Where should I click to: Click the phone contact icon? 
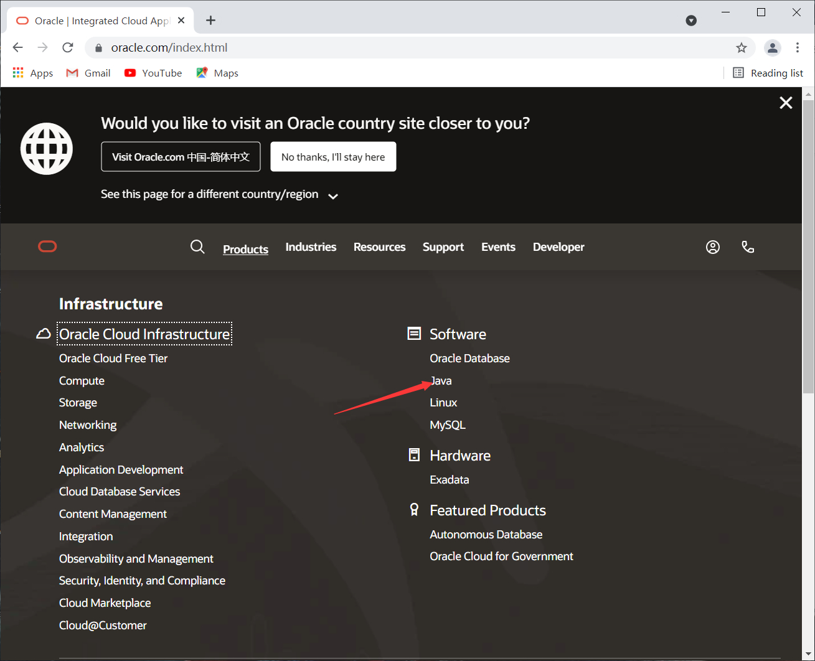point(748,247)
